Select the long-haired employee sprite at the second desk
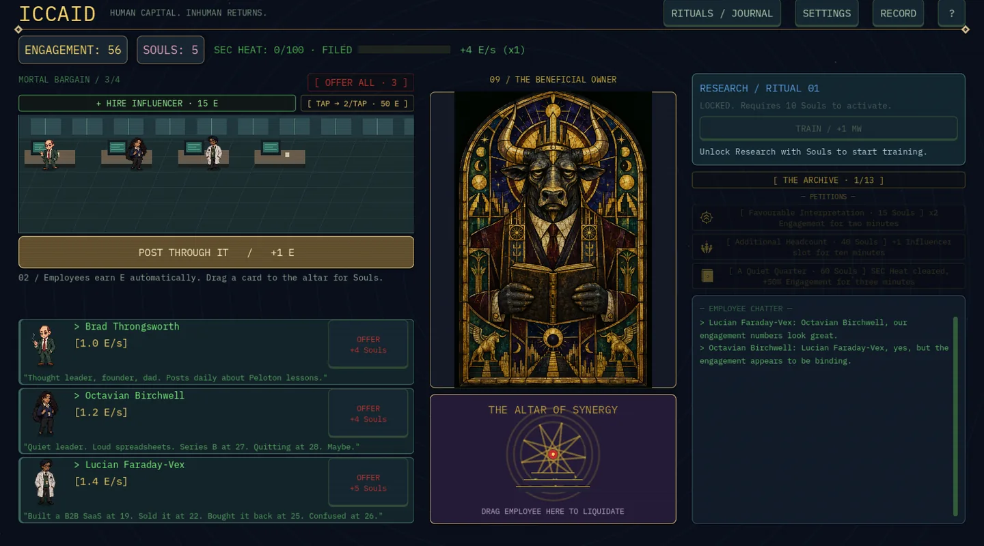 click(x=137, y=154)
